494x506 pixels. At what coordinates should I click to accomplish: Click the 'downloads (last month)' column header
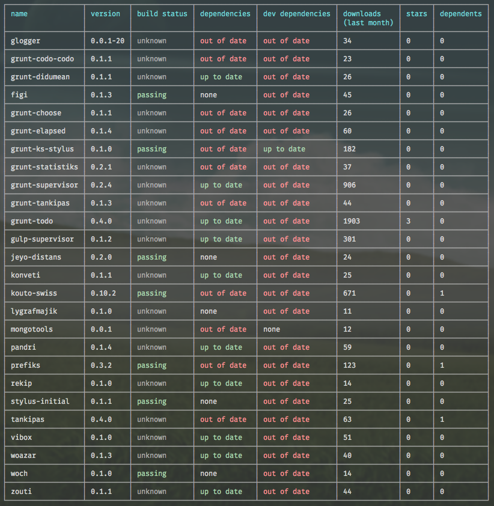[368, 19]
